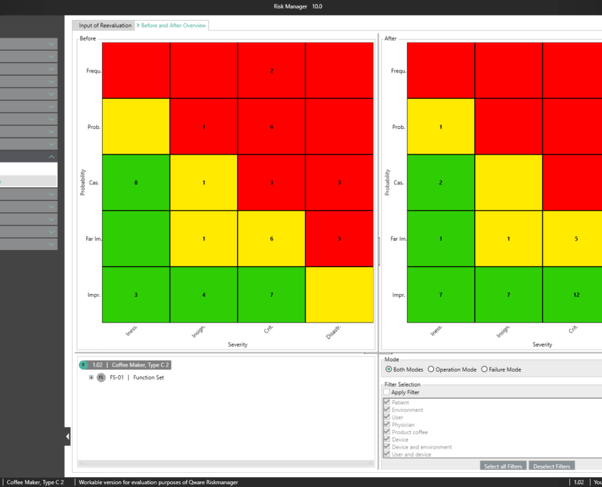
Task: Switch to Input of Reevaluation tab
Action: coord(105,26)
